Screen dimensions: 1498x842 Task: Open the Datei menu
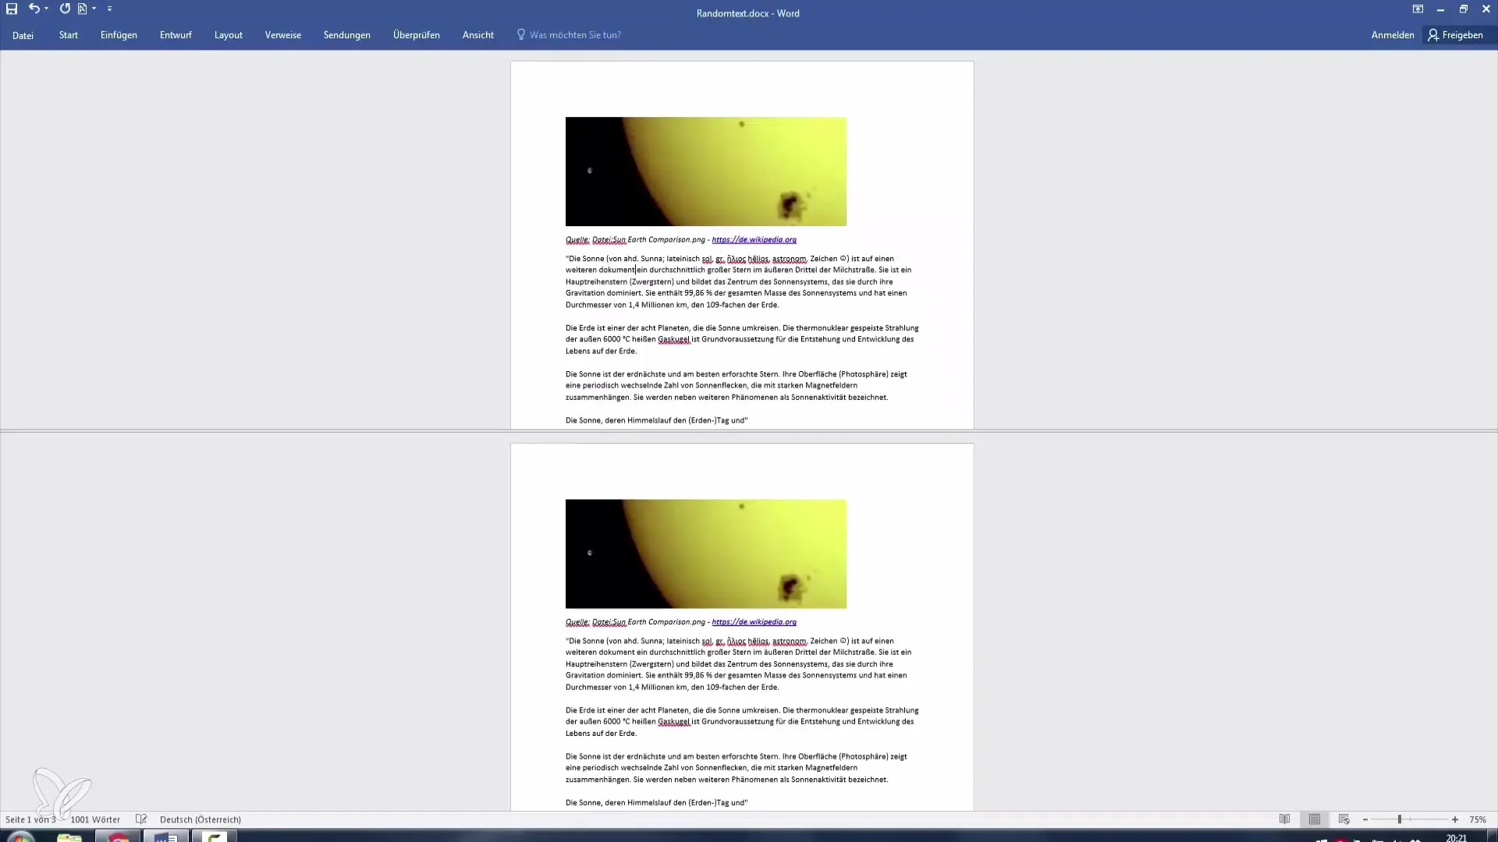click(23, 35)
